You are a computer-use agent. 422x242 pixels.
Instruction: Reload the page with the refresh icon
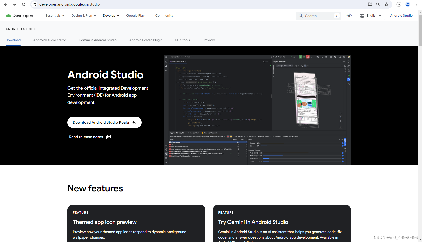[24, 4]
